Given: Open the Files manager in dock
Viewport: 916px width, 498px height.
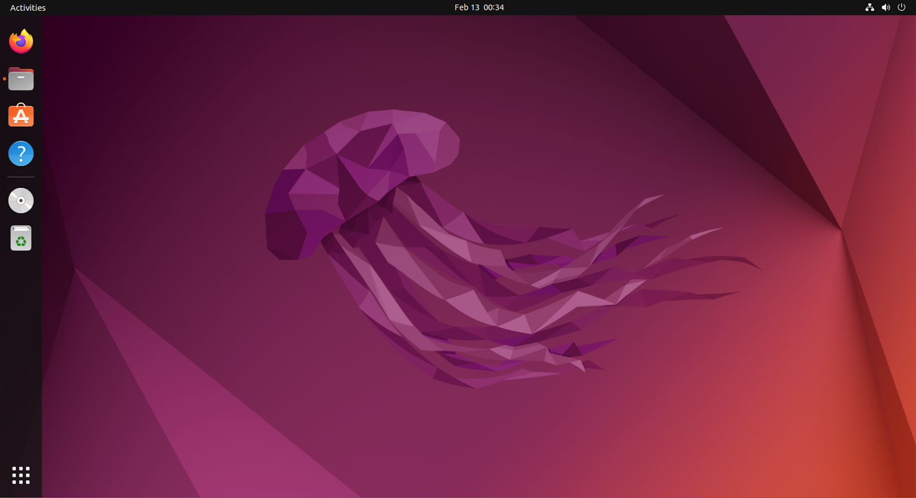Looking at the screenshot, I should point(21,79).
